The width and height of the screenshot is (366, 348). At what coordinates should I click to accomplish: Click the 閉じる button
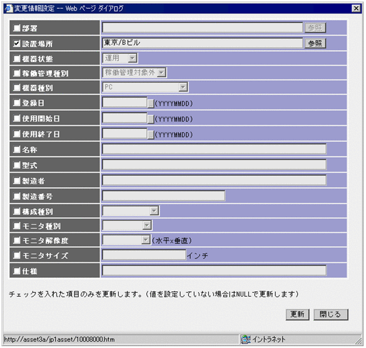330,314
